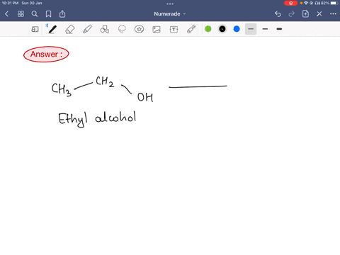Close the editing toolbar with X
This screenshot has width=340, height=255.
pos(319,14)
